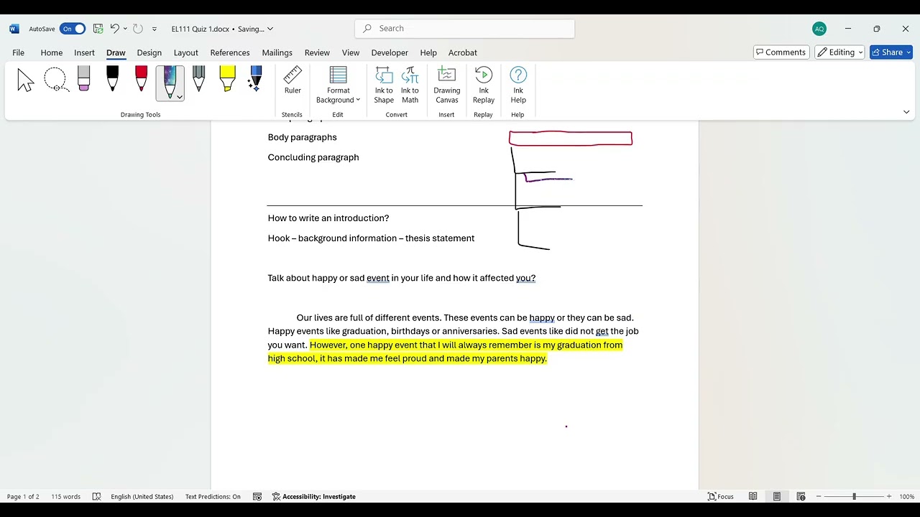This screenshot has width=920, height=517.
Task: Select the yellow highlighter
Action: click(x=228, y=79)
